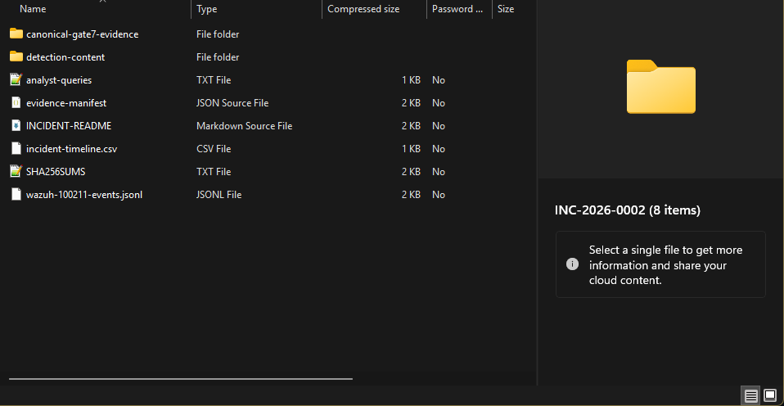Select the wazuh-100211-events.jsonl file name
This screenshot has width=784, height=406.
point(84,195)
